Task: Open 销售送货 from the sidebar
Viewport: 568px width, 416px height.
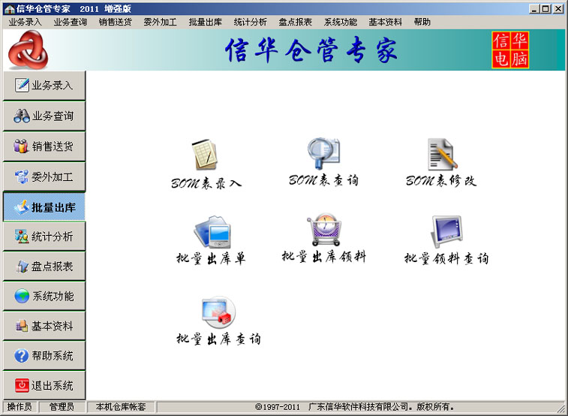Action: [x=44, y=146]
